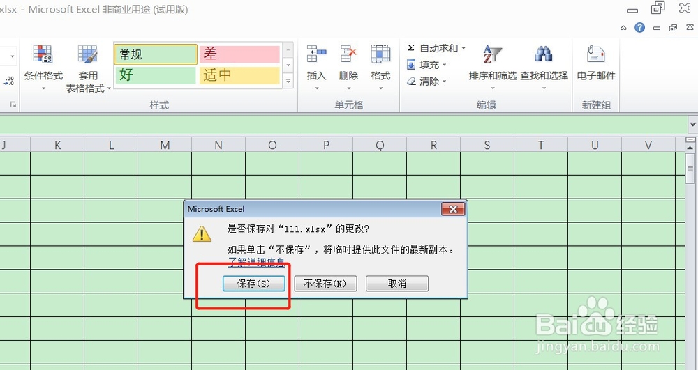This screenshot has height=370, width=698.
Task: Show previous row of cell styles
Action: click(x=288, y=49)
